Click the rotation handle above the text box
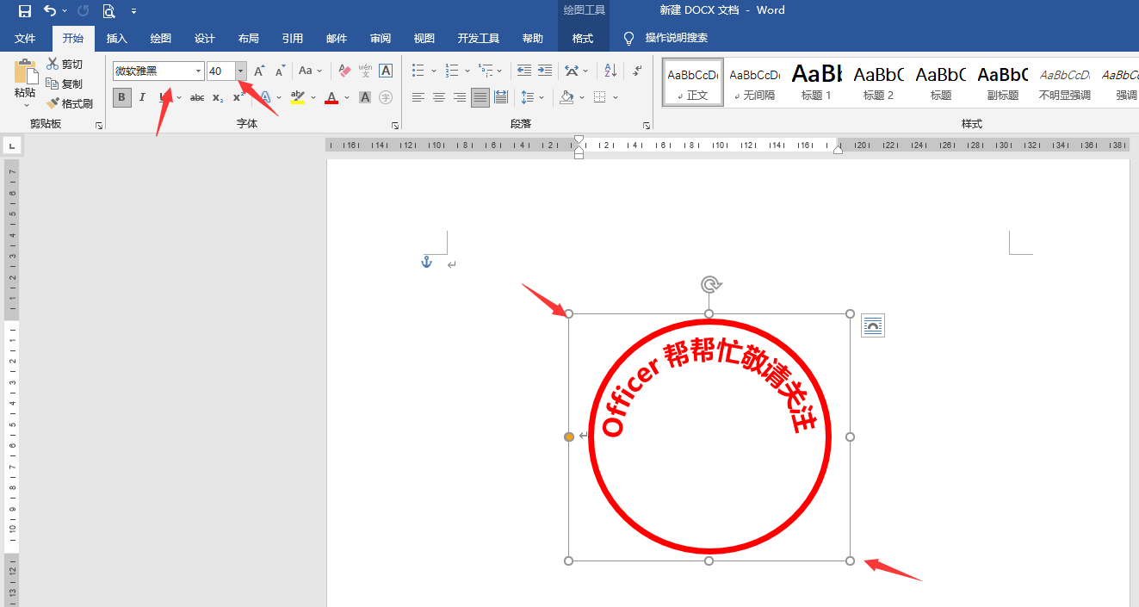This screenshot has width=1139, height=607. 709,285
